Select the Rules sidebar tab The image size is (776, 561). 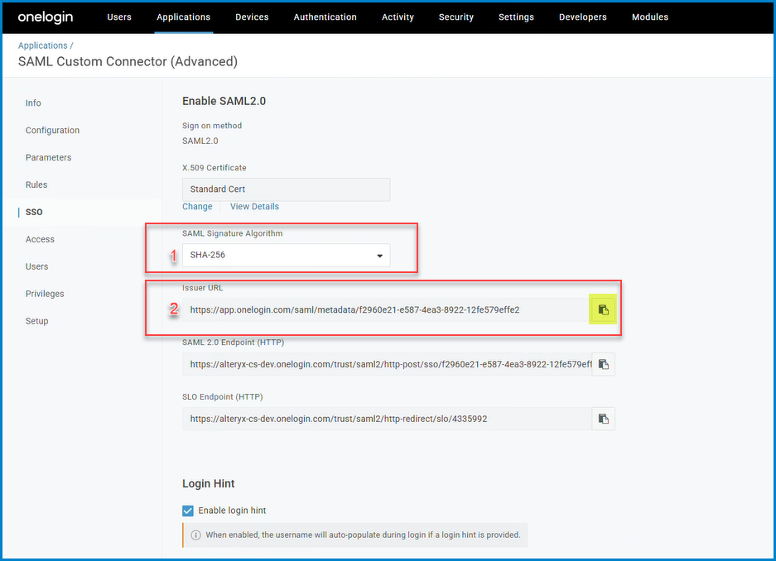(x=36, y=185)
